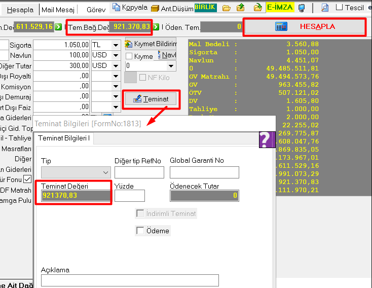Viewport: 372px width, 288px height.
Task: Open Kıymet Bildirim form
Action: point(150,44)
